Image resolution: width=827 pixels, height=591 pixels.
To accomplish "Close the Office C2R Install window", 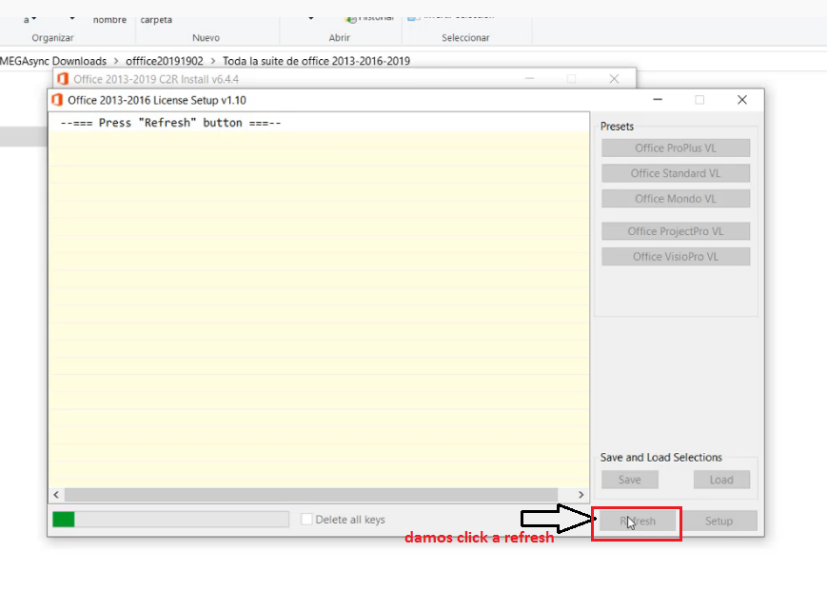I will pyautogui.click(x=614, y=79).
